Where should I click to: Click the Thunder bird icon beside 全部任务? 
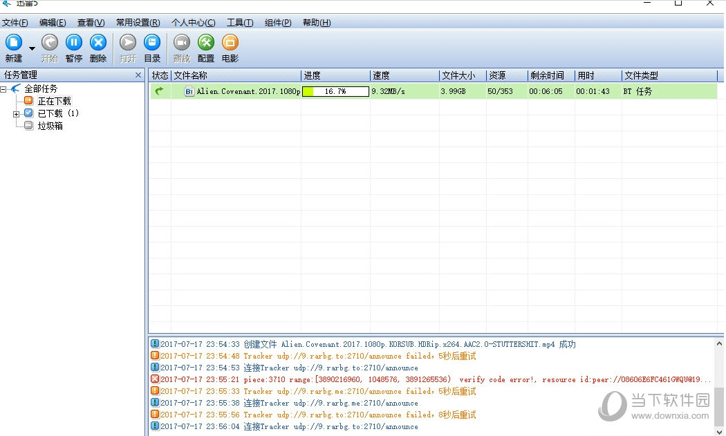coord(16,88)
